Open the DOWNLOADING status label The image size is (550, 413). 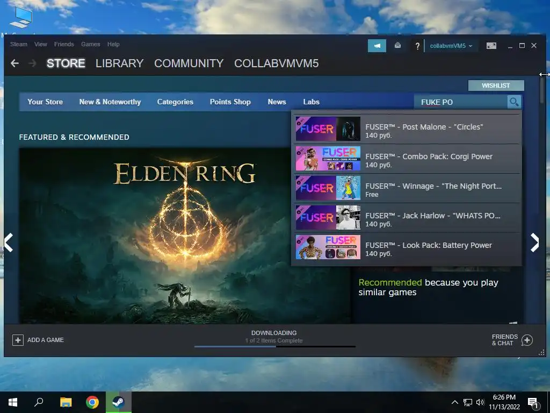(x=274, y=332)
